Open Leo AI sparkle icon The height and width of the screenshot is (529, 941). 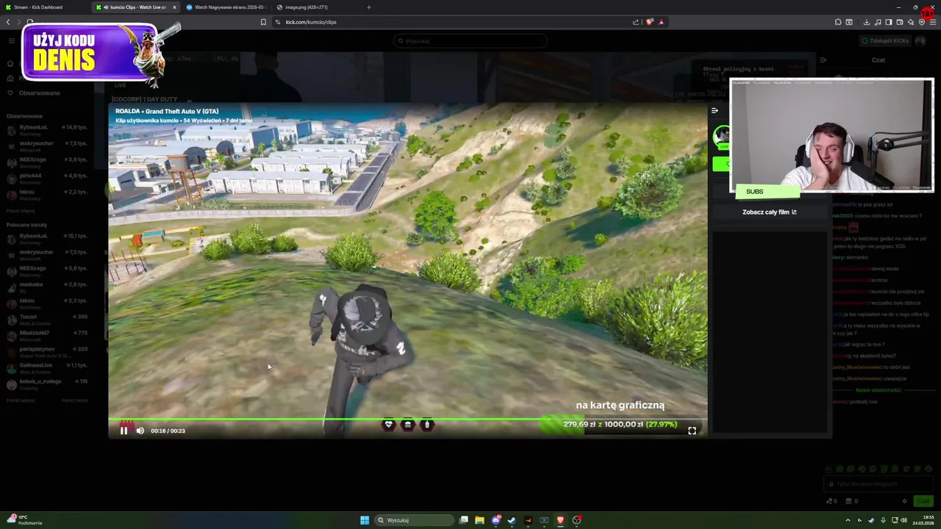[x=911, y=22]
